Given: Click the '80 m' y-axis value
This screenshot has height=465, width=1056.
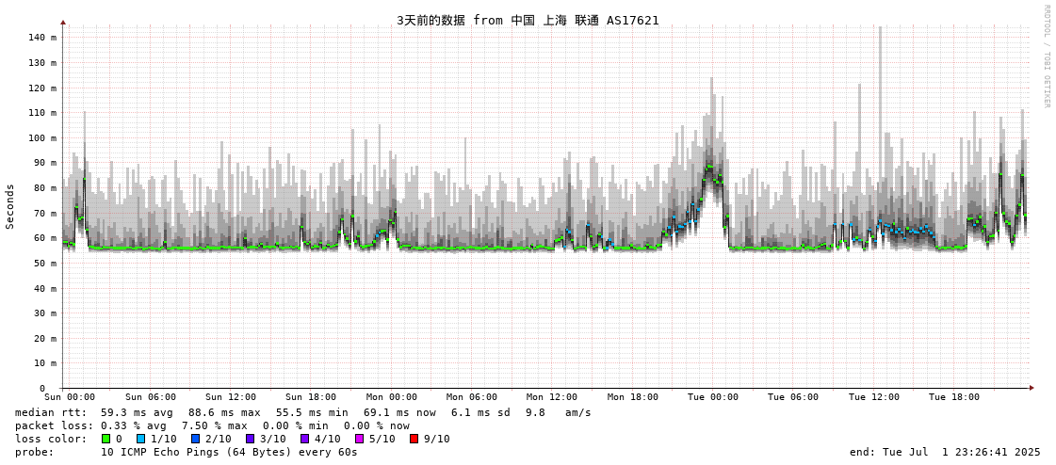Looking at the screenshot, I should (44, 188).
